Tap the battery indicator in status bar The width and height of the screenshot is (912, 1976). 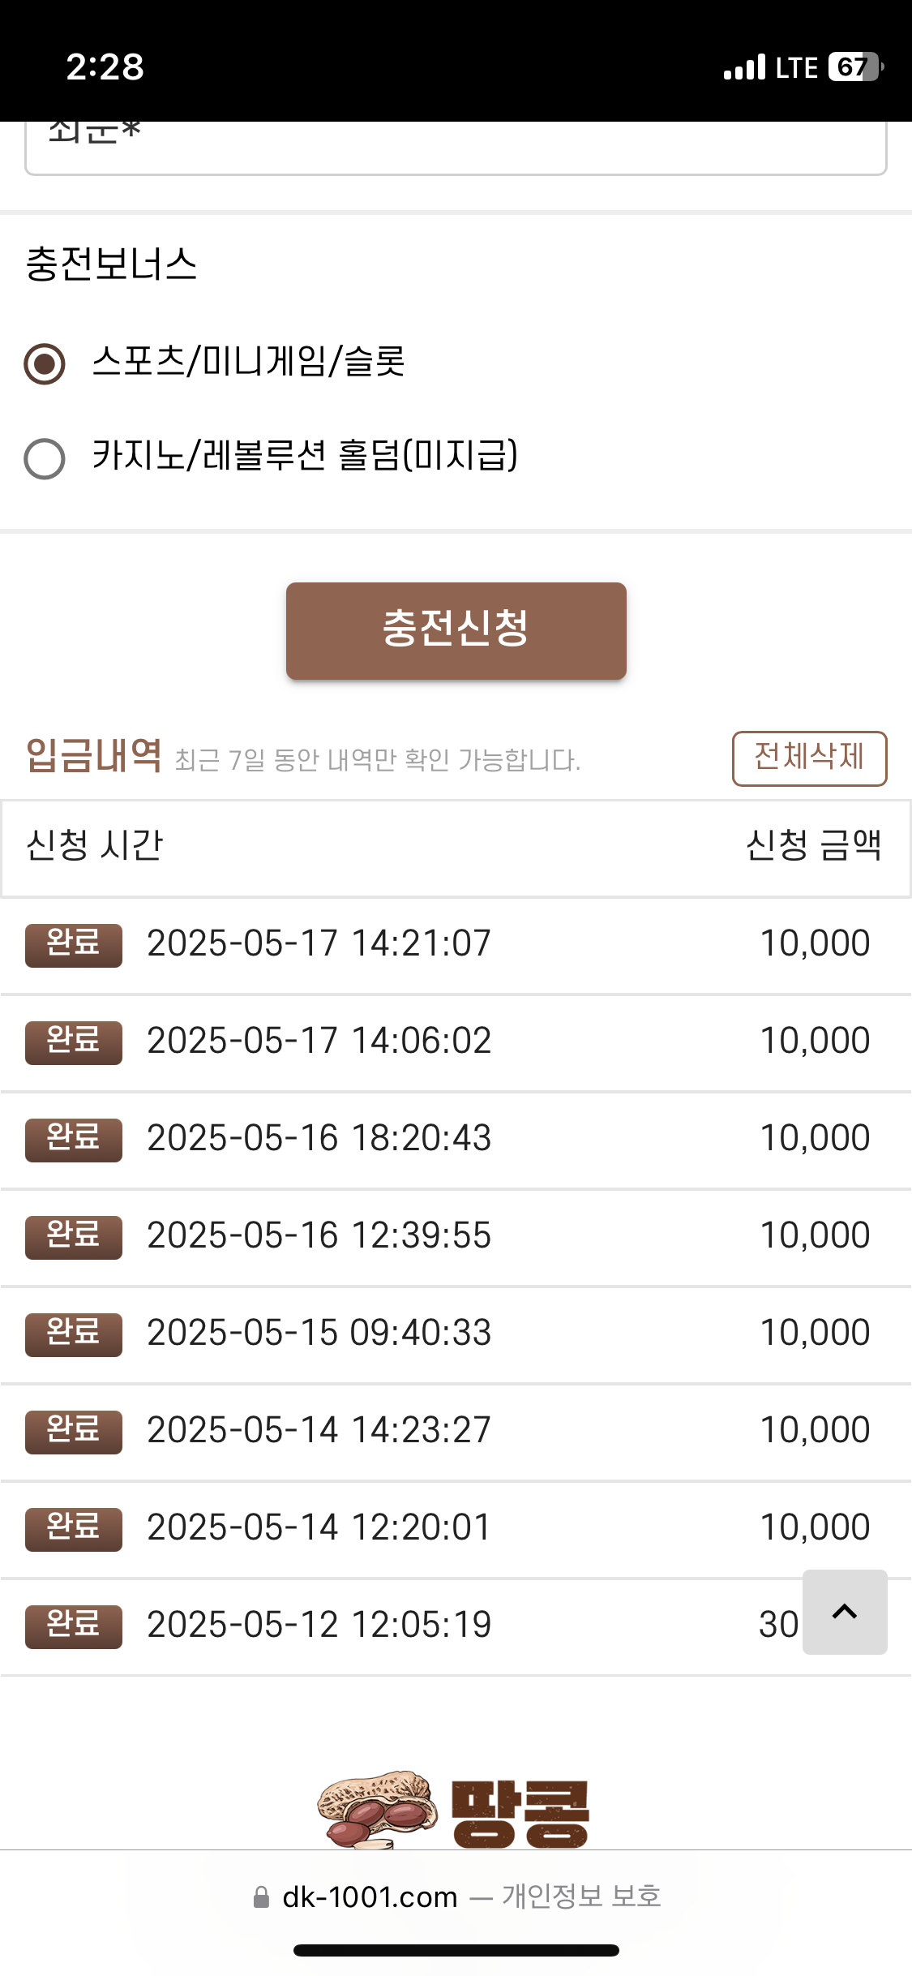(855, 67)
